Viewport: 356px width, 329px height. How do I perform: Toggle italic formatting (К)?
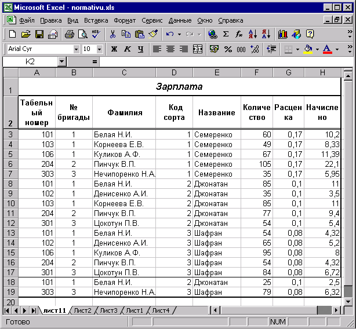coord(127,49)
